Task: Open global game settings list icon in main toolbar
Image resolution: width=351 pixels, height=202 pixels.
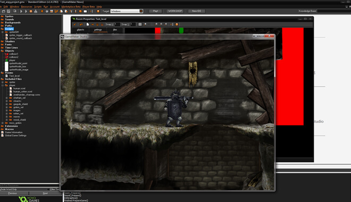Action: click(x=92, y=11)
